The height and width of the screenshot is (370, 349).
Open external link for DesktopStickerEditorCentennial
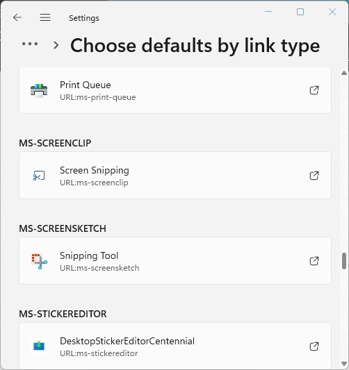coord(314,346)
